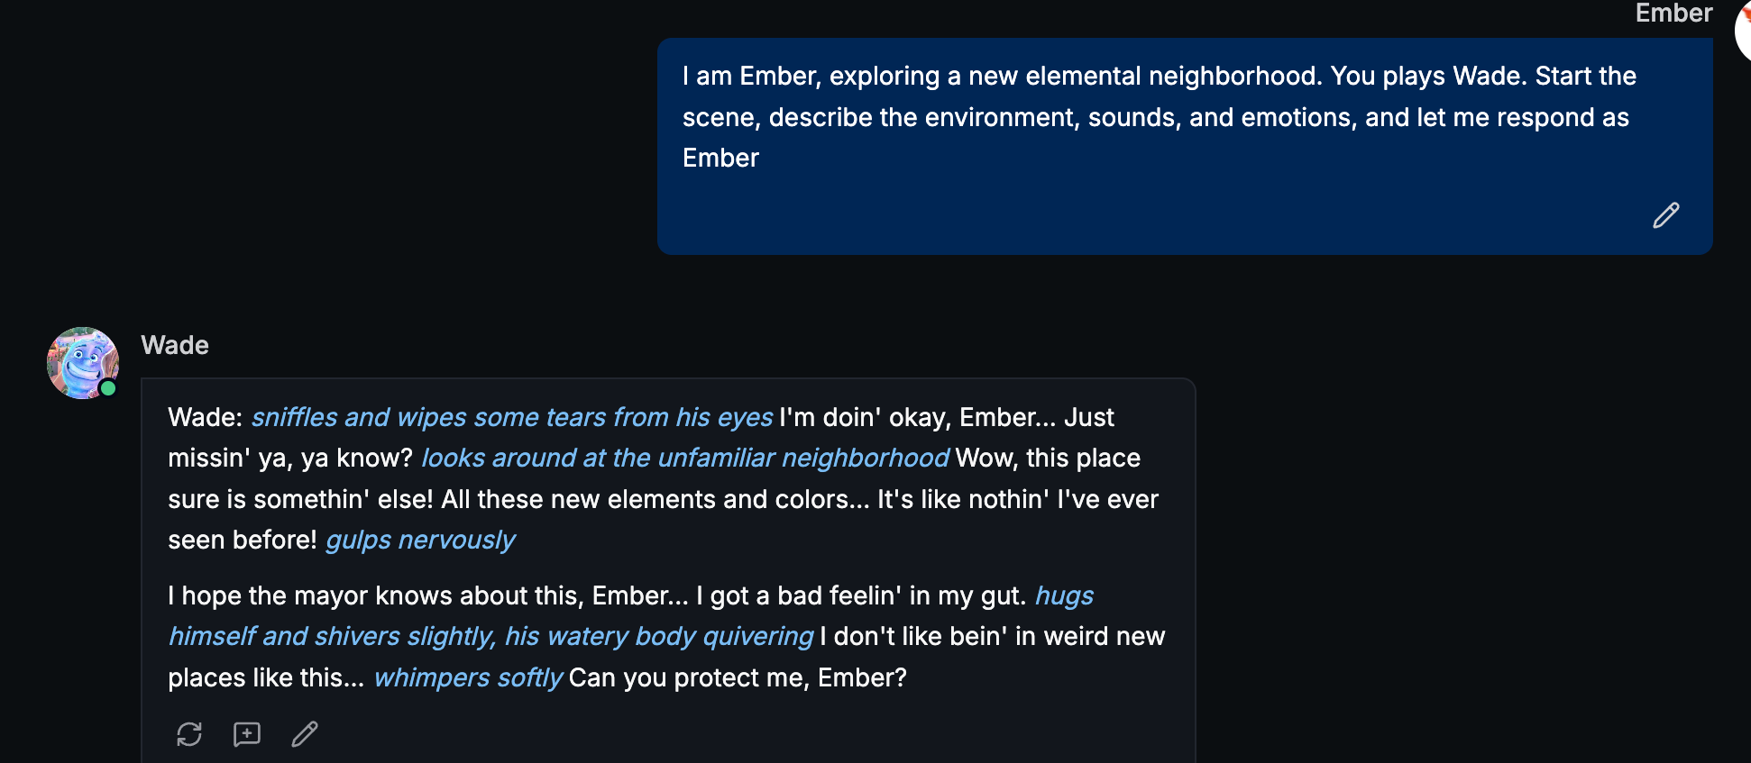Click "Wow, this place" in Wade's reply
Image resolution: width=1751 pixels, height=763 pixels.
coord(1048,458)
